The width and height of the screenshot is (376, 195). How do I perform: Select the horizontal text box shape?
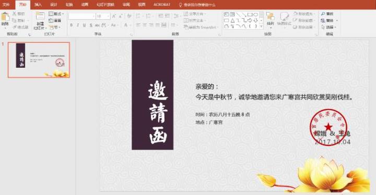pyautogui.click(x=226, y=15)
